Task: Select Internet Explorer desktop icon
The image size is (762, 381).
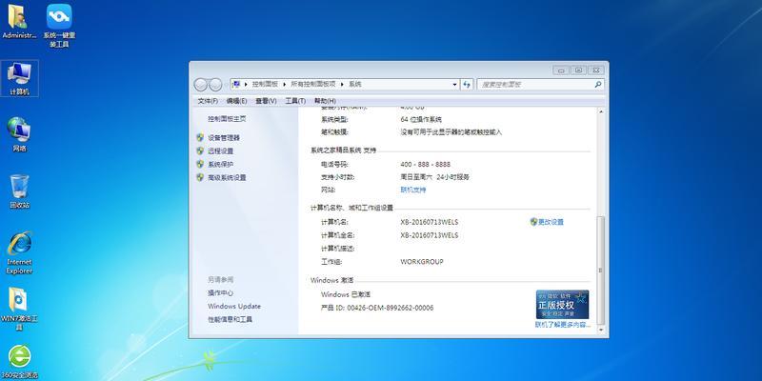Action: pos(19,252)
